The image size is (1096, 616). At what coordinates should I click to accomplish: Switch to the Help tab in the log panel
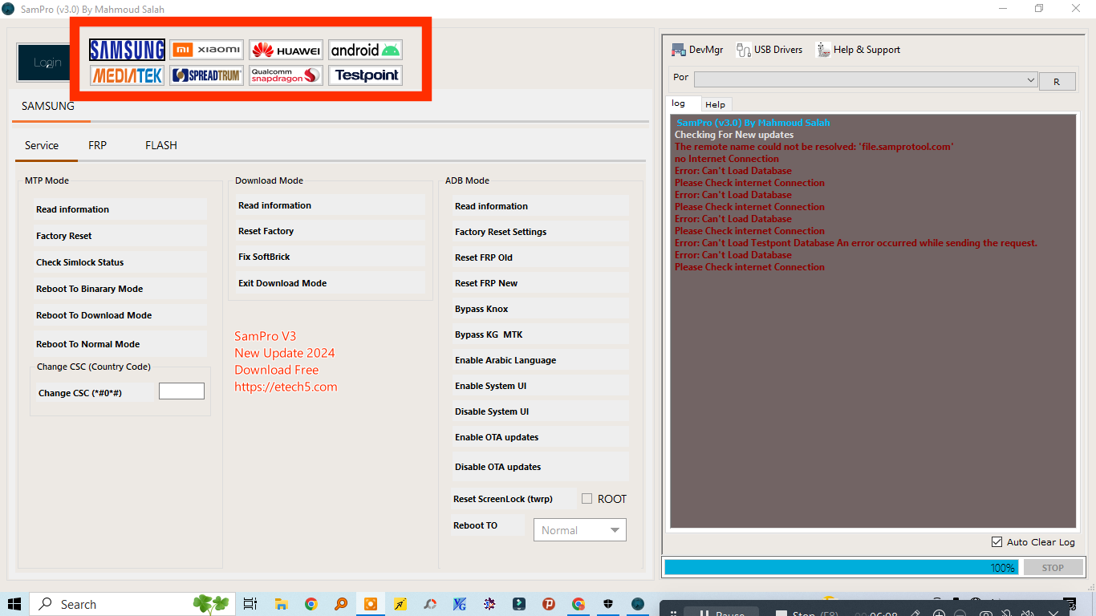tap(715, 104)
